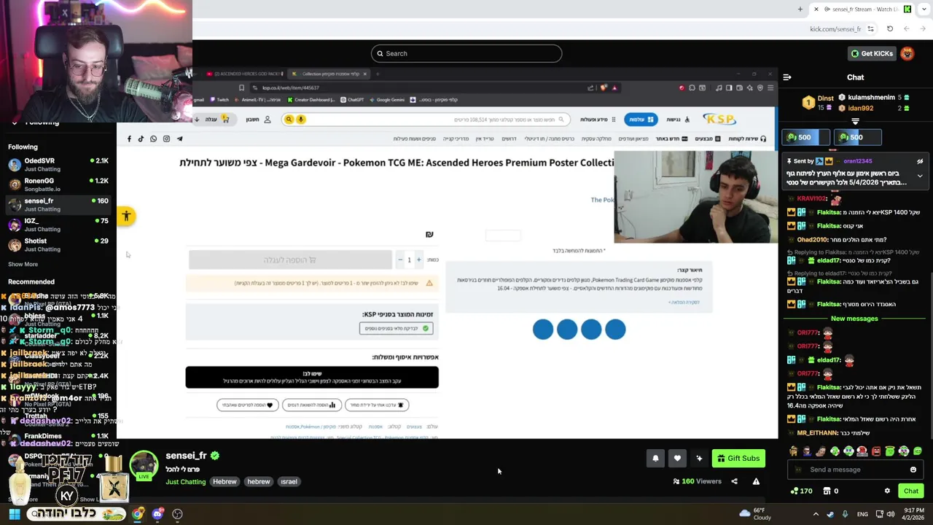Viewport: 933px width, 525px height.
Task: Report the stream using the warning triangle icon
Action: [756, 481]
